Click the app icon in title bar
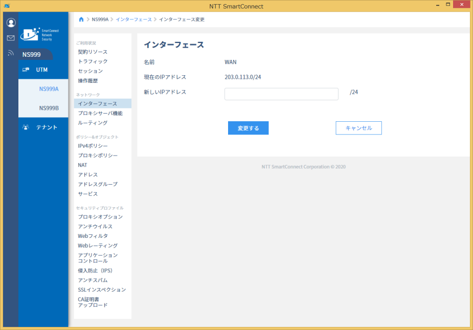473x330 pixels. click(7, 6)
